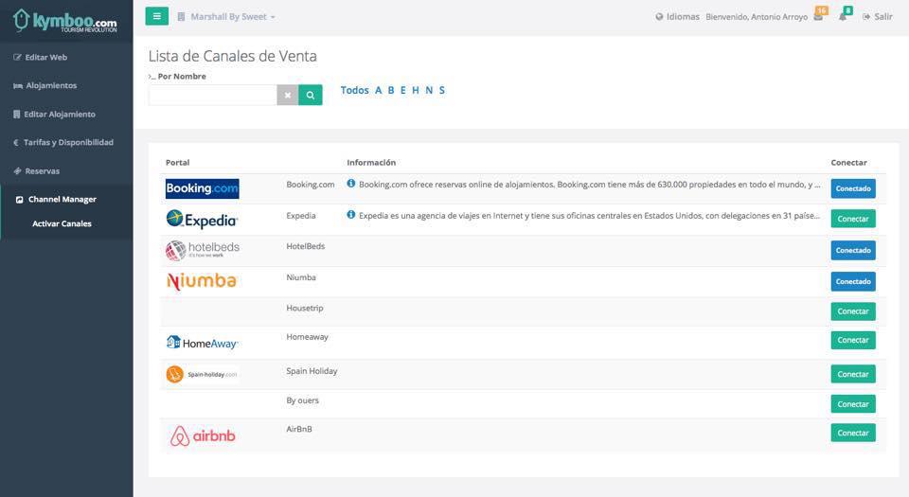Click the Housetrip portal name
This screenshot has height=497, width=909.
pyautogui.click(x=304, y=309)
